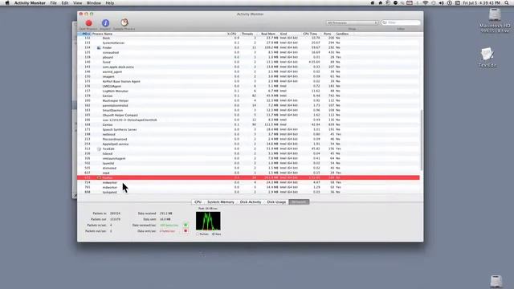Image resolution: width=514 pixels, height=289 pixels.
Task: Open the View menu
Action: [78, 3]
